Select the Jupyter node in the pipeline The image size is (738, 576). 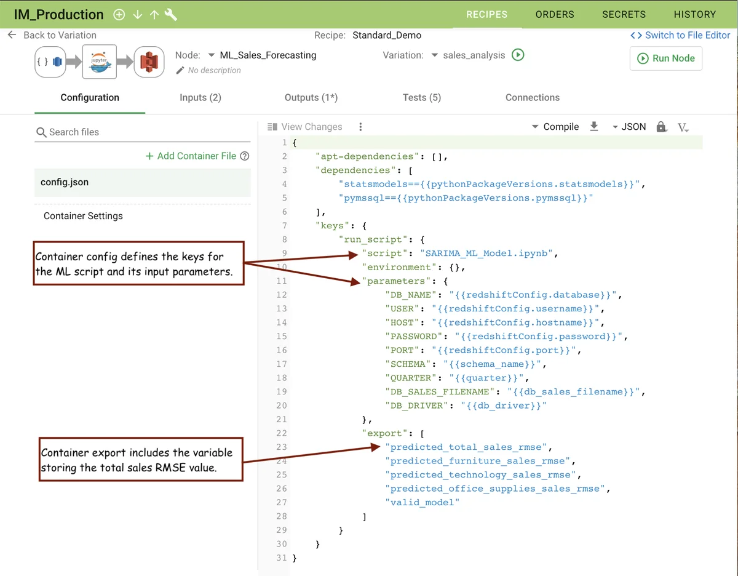pos(99,62)
